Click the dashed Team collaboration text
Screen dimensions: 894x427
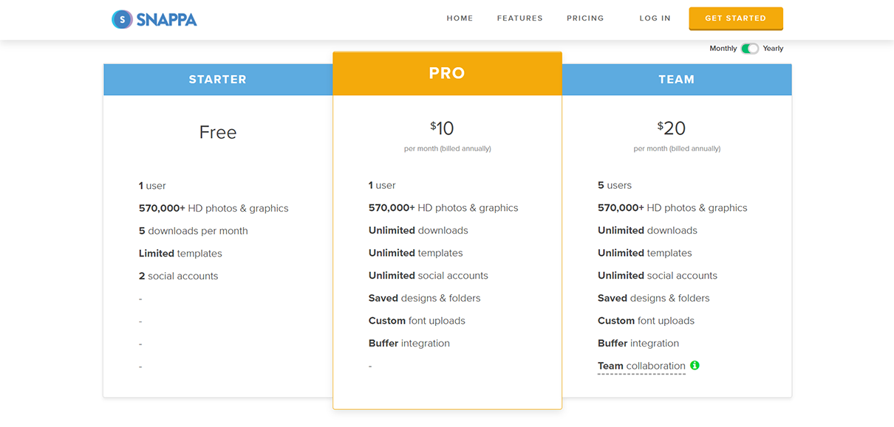[641, 365]
